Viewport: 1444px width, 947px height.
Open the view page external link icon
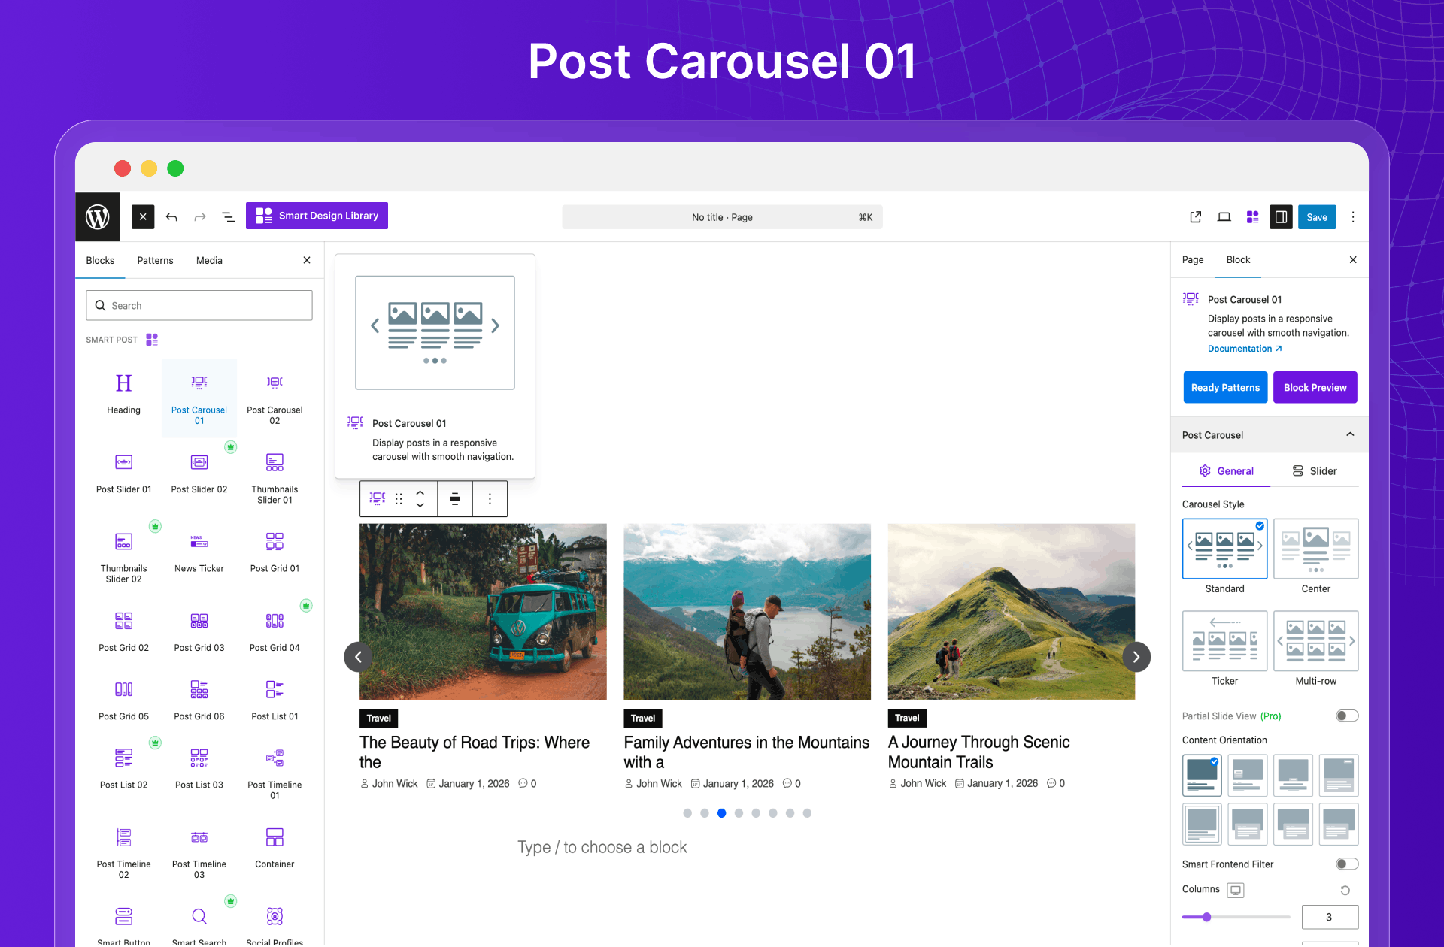click(1195, 217)
